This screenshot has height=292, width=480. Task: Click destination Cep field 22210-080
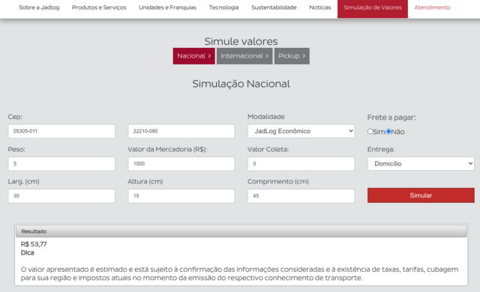[x=181, y=131]
